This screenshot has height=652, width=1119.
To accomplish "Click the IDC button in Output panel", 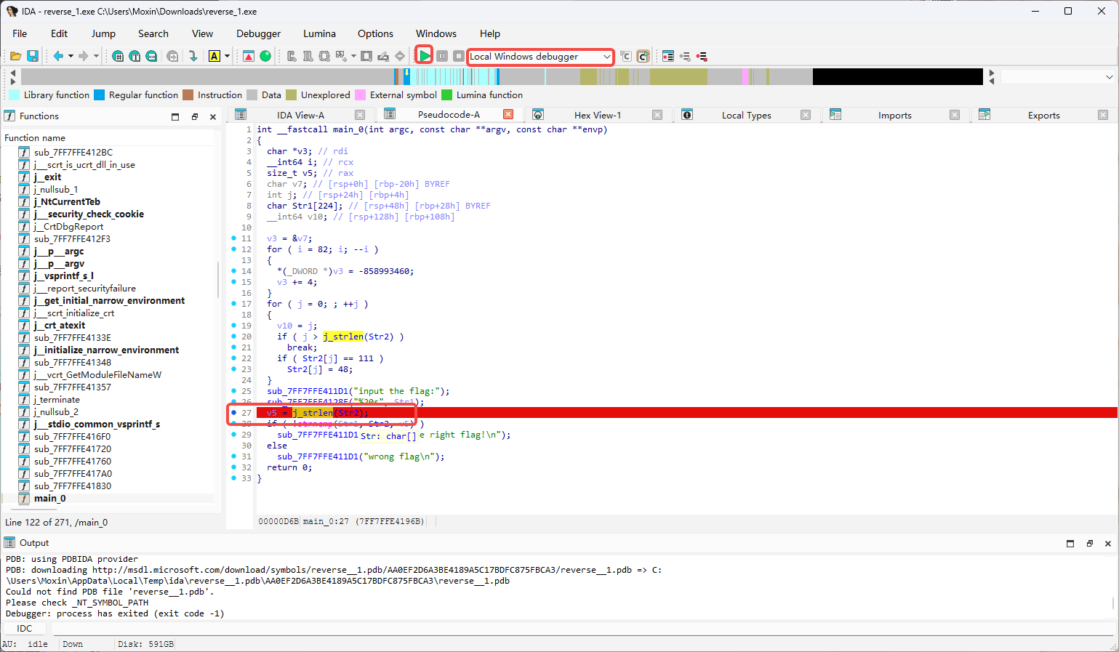I will tap(25, 628).
